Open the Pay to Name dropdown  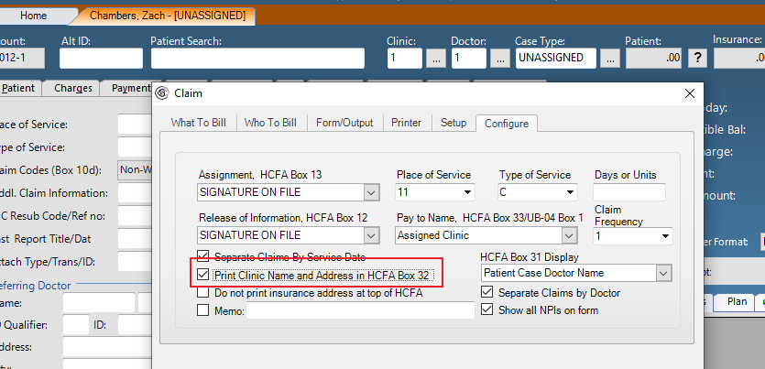pos(570,235)
